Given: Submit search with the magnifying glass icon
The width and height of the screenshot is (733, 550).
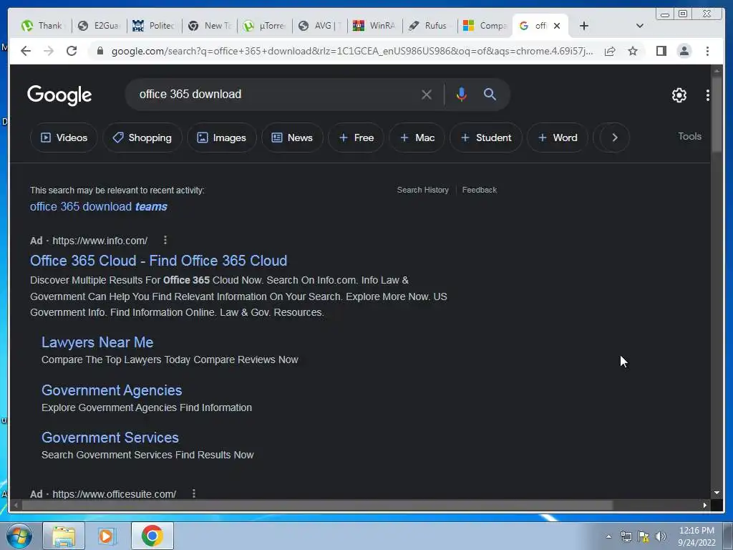Looking at the screenshot, I should point(490,95).
